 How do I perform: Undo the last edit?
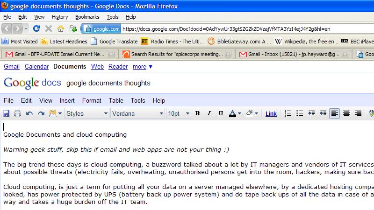pyautogui.click(x=29, y=113)
